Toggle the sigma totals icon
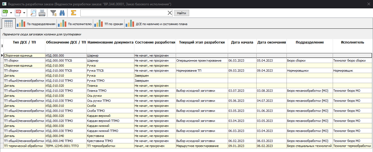373x152 pixels. pyautogui.click(x=73, y=13)
